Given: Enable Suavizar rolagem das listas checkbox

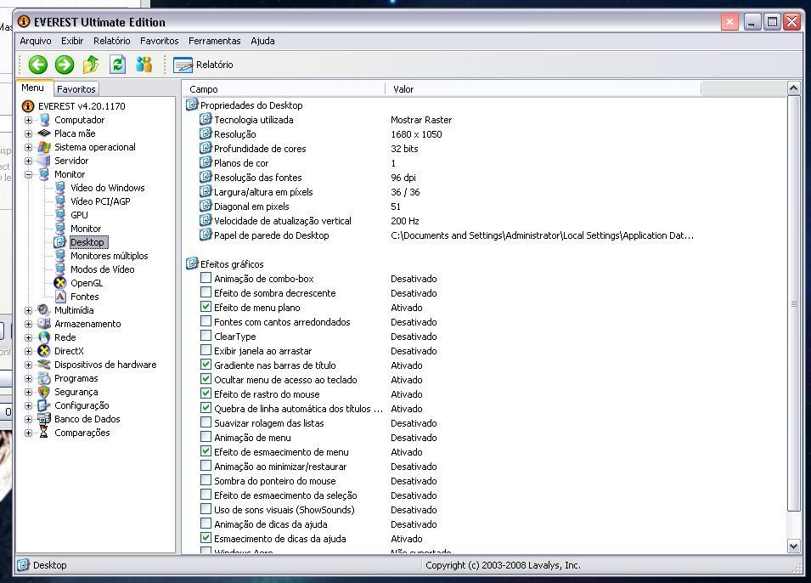Looking at the screenshot, I should pos(206,422).
